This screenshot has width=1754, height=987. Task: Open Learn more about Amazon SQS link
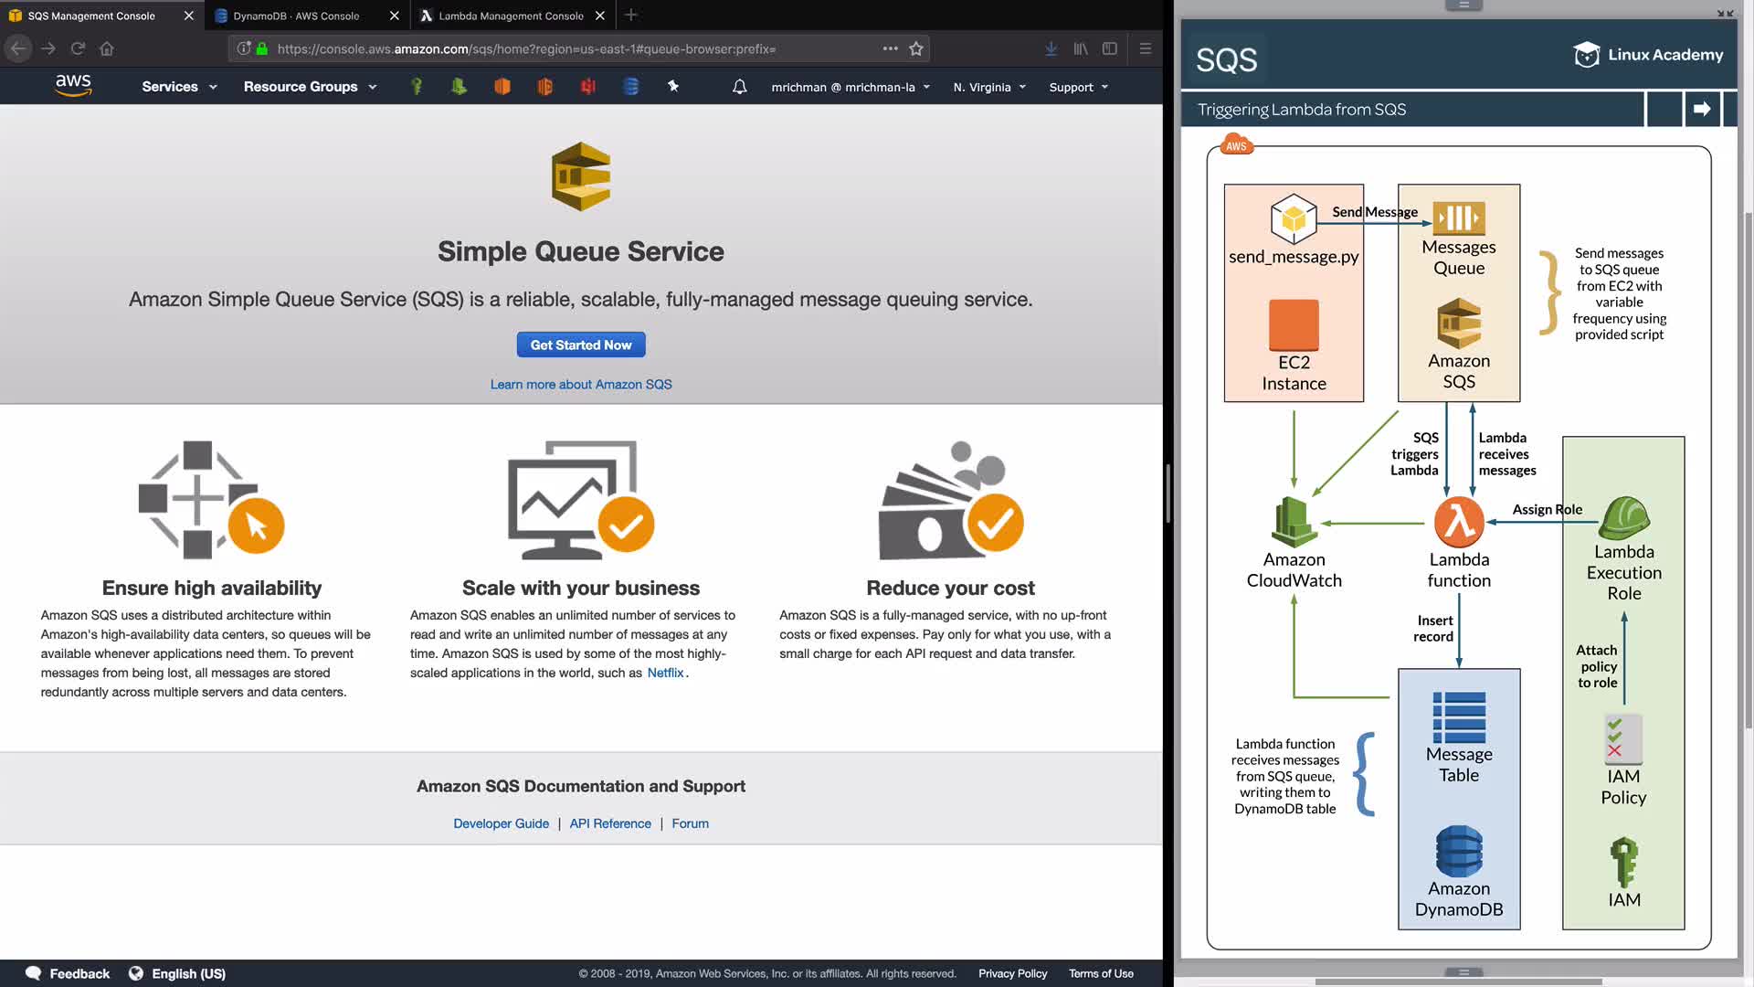coord(581,384)
